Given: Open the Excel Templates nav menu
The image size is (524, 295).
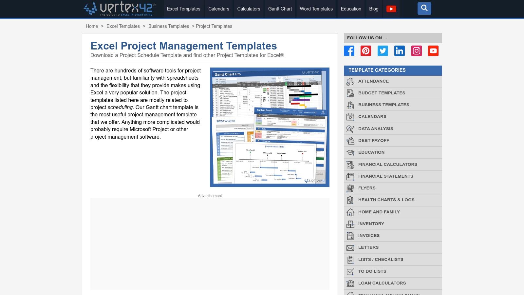Looking at the screenshot, I should [x=184, y=9].
